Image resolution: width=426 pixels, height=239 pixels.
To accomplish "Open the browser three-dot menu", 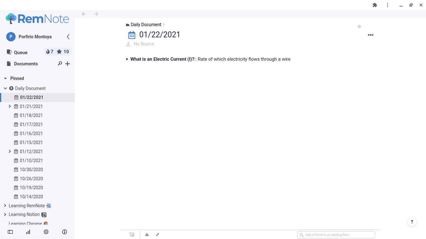I will point(387,5).
